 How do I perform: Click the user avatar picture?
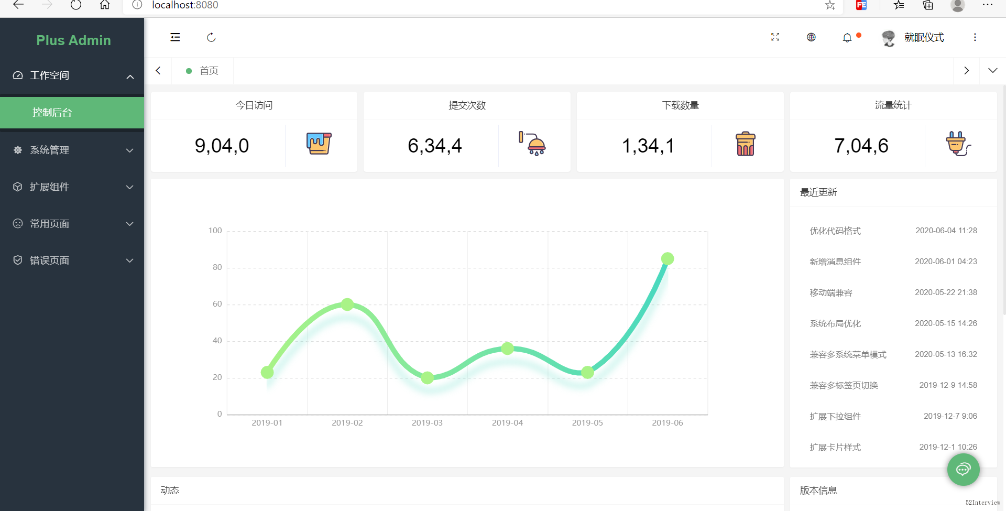[889, 38]
